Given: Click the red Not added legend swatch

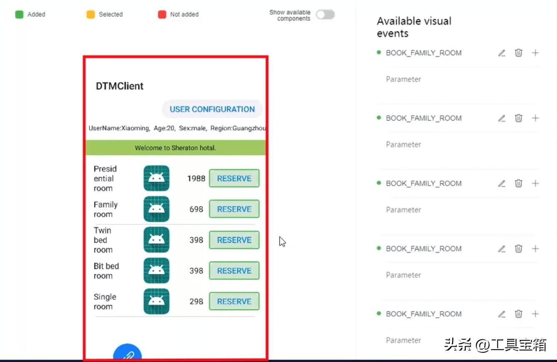Looking at the screenshot, I should point(162,15).
